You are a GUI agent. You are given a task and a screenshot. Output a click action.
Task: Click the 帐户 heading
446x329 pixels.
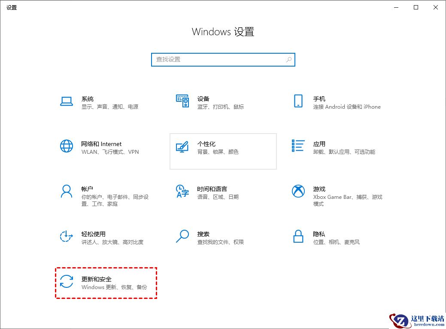tap(87, 189)
